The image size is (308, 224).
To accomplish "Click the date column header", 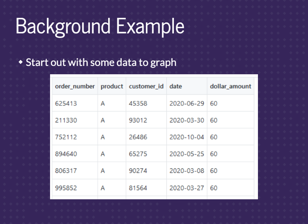I will pyautogui.click(x=175, y=86).
